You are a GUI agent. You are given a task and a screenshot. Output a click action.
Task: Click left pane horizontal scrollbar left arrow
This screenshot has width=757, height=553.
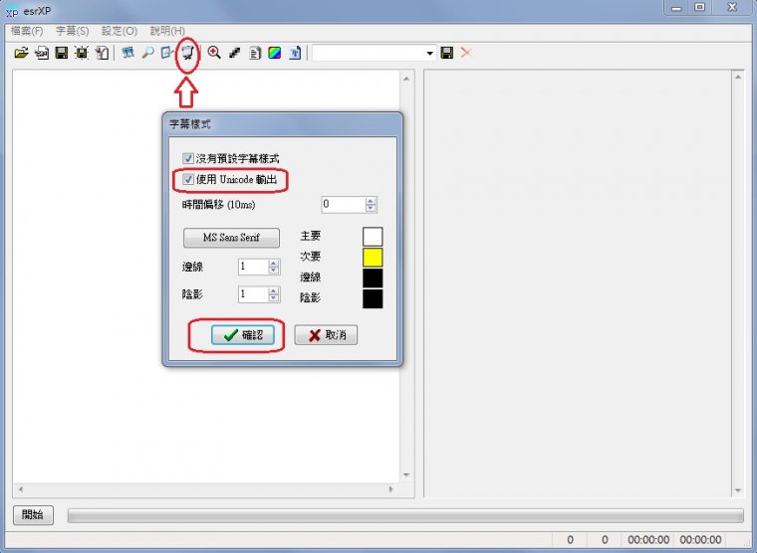click(x=20, y=489)
